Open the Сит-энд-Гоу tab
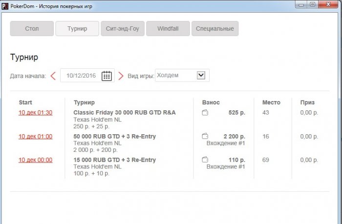342x224 pixels. [x=123, y=28]
